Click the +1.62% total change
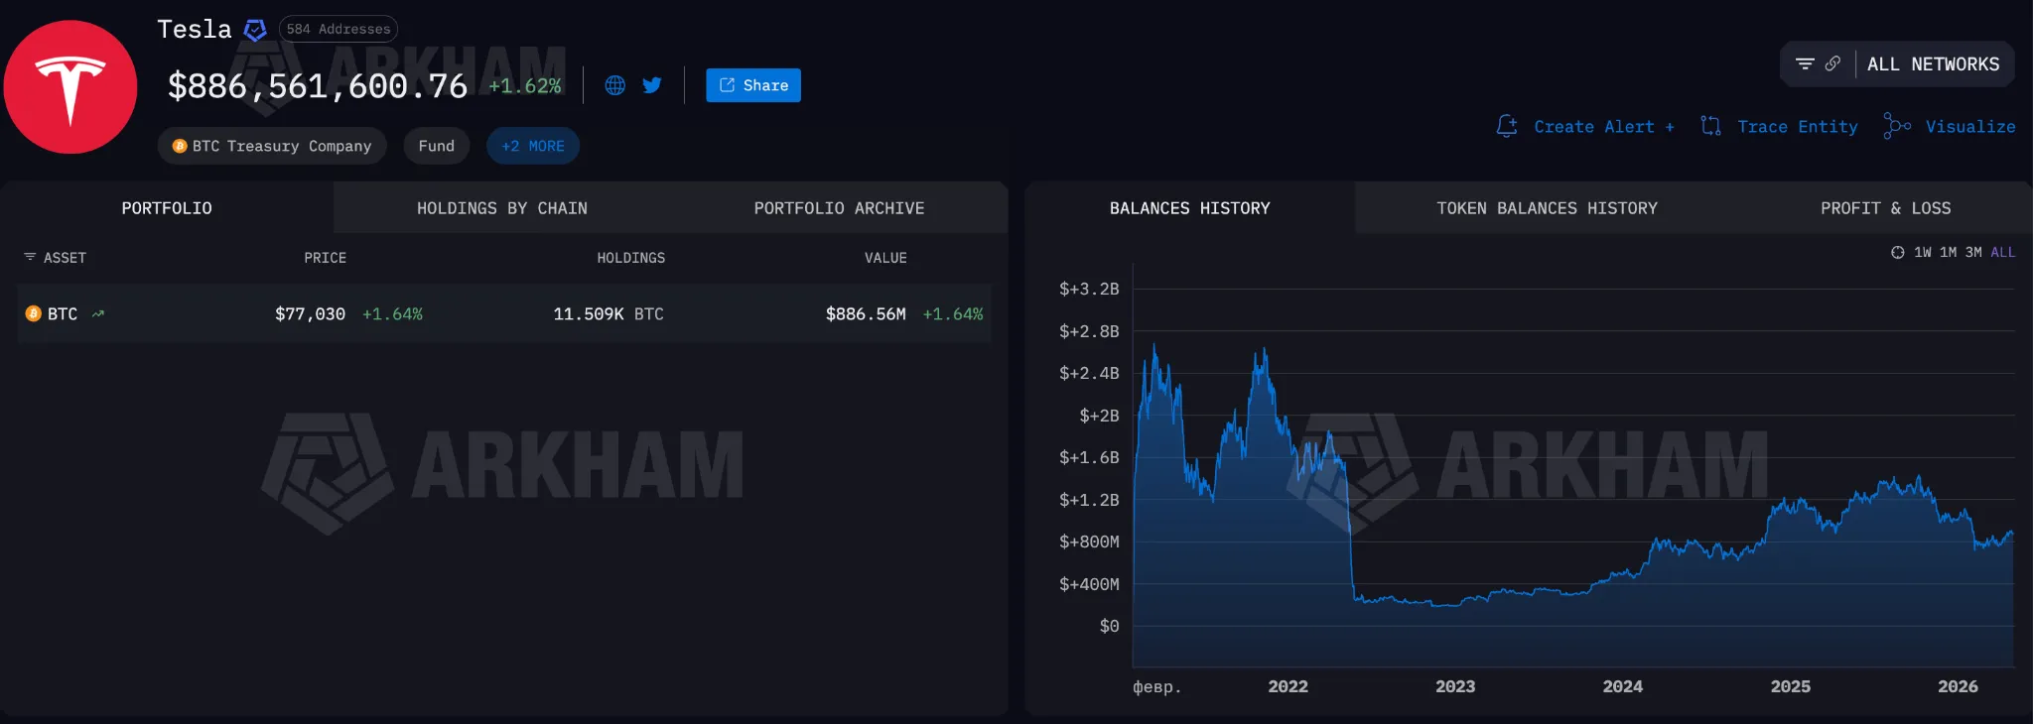2033x724 pixels. (x=525, y=86)
